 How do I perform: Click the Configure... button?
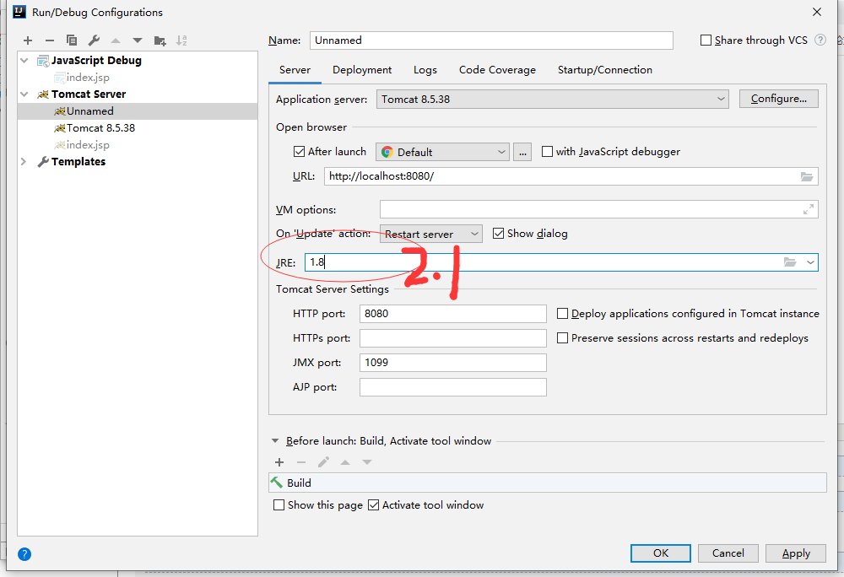coord(778,99)
